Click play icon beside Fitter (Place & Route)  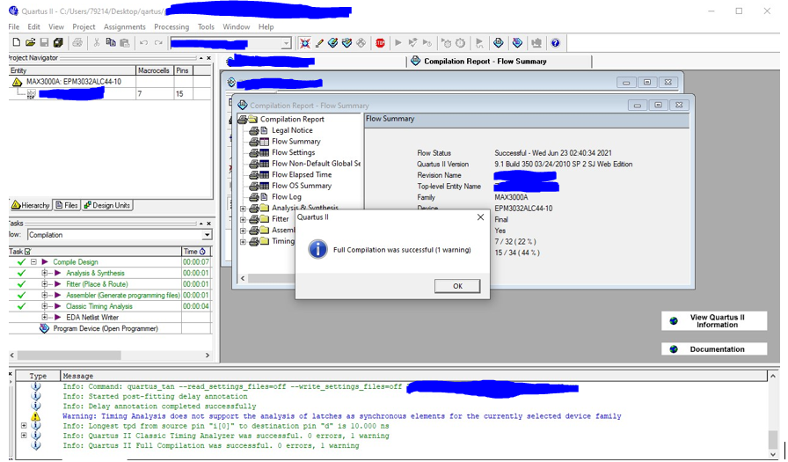(58, 284)
